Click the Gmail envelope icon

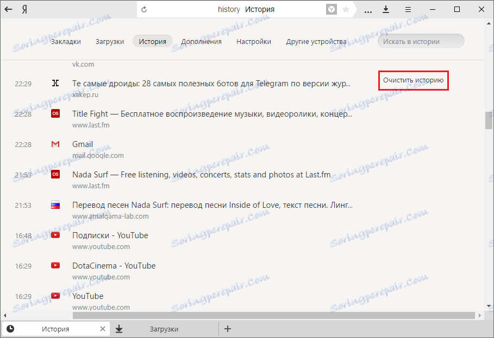[x=55, y=144]
